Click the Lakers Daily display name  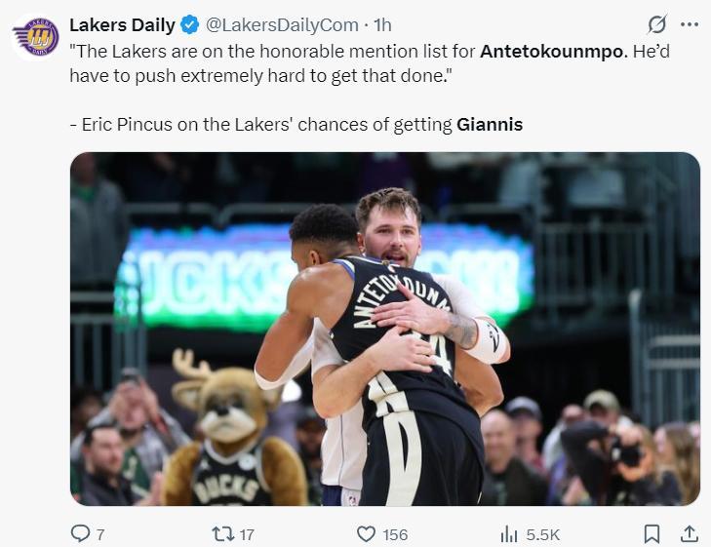click(123, 25)
